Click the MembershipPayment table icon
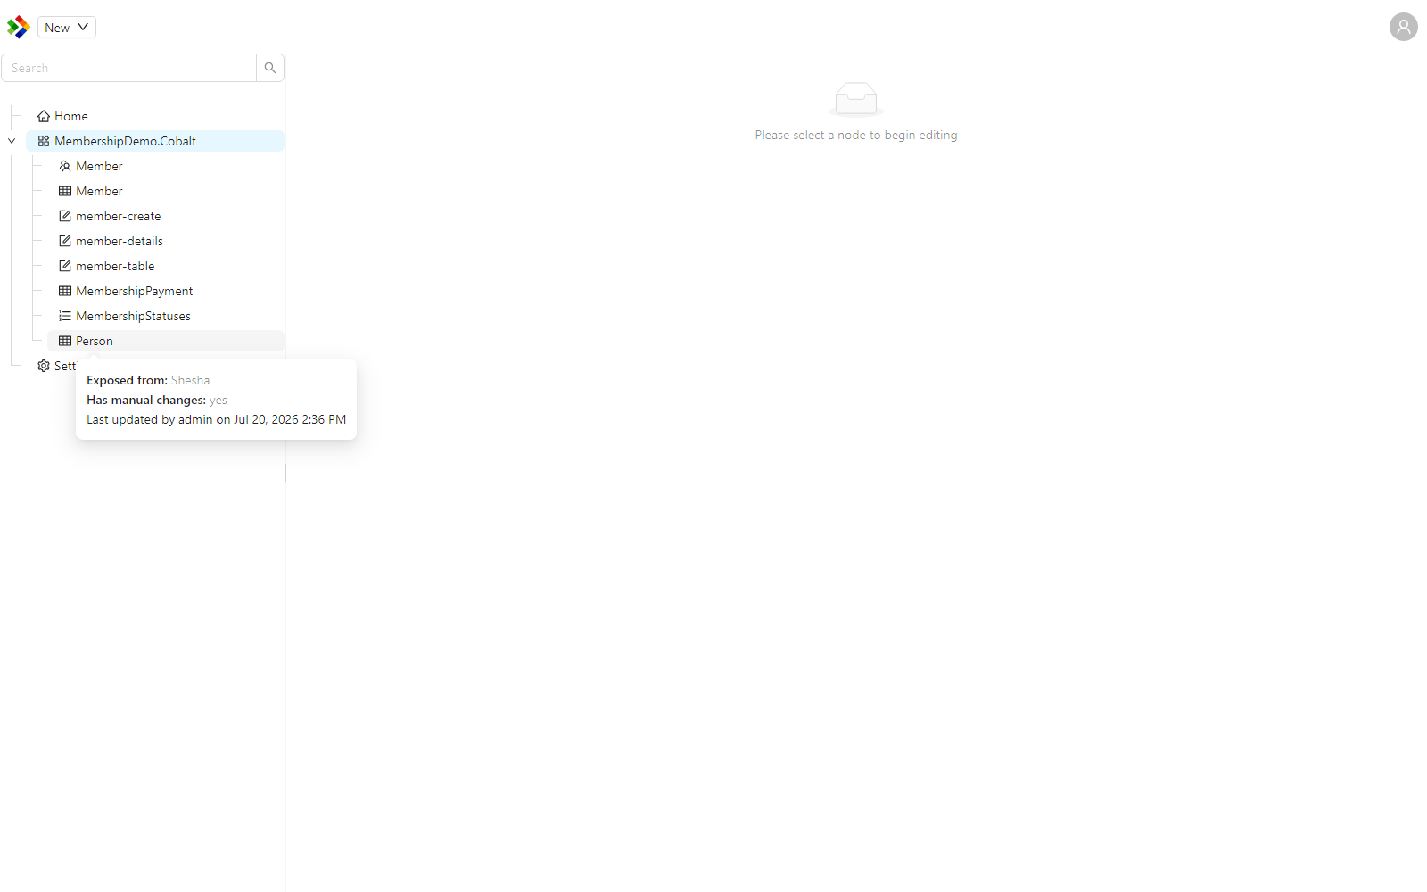 coord(65,291)
